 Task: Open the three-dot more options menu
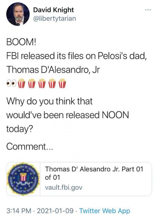148,10
